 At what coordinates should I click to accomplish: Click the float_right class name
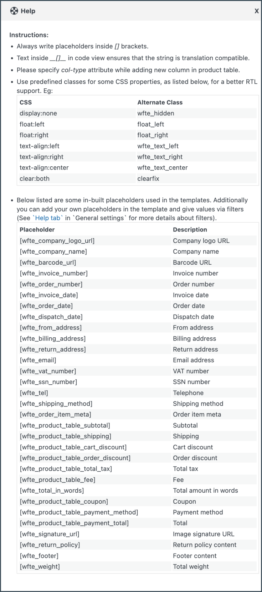pyautogui.click(x=153, y=135)
